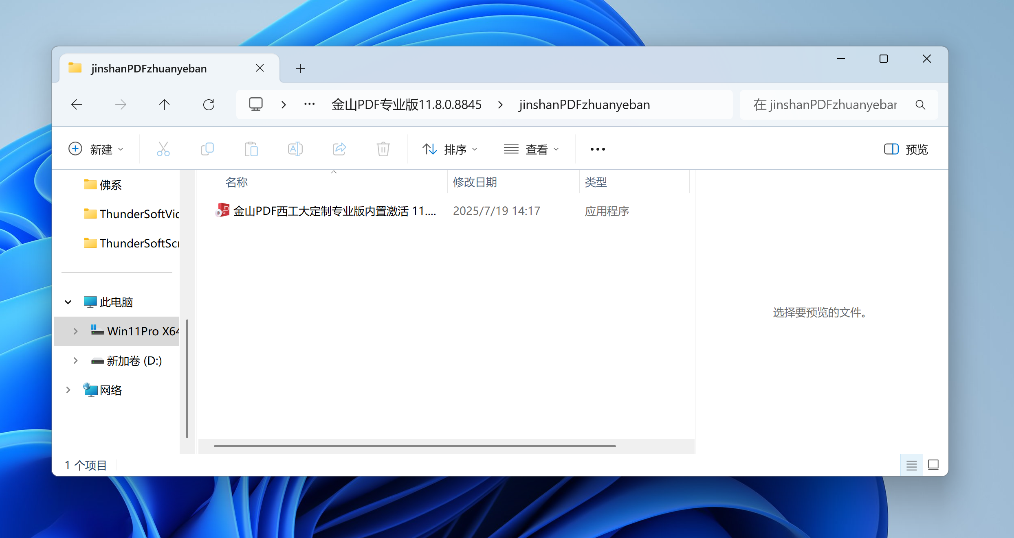Collapse the 此电脑 tree node
Screen dimensions: 1014x538
[x=68, y=302]
